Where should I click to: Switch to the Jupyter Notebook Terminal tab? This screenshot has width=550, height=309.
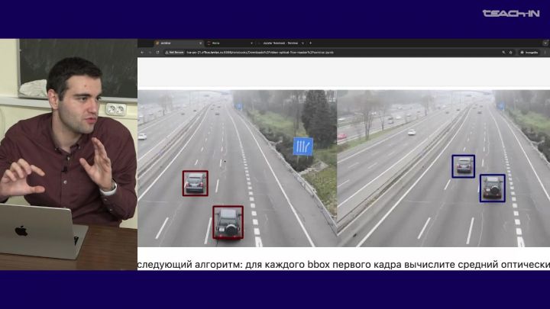(x=279, y=43)
